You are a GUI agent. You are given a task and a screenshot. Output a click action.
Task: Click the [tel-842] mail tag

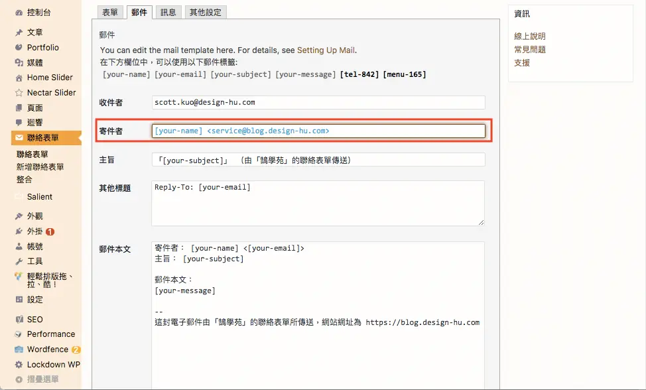coord(359,74)
